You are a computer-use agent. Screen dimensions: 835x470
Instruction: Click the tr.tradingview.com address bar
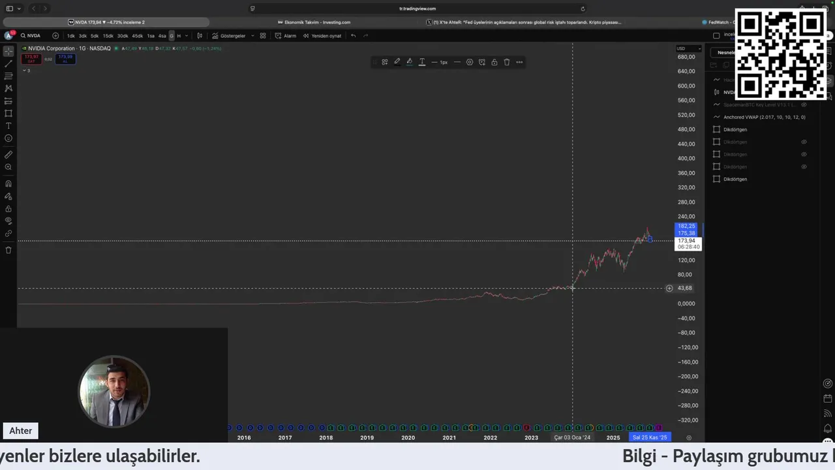[417, 8]
